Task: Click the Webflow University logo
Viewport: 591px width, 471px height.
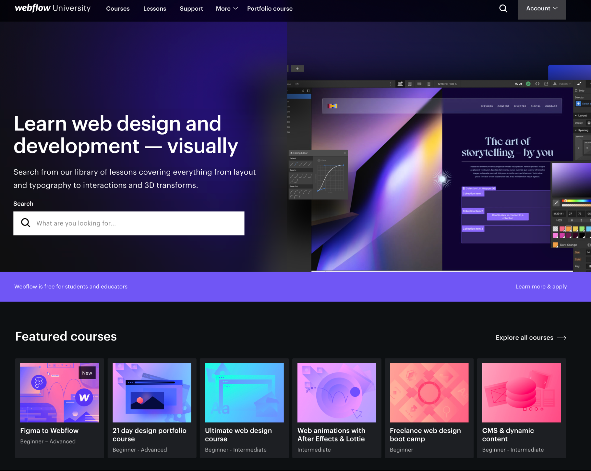Action: click(52, 8)
